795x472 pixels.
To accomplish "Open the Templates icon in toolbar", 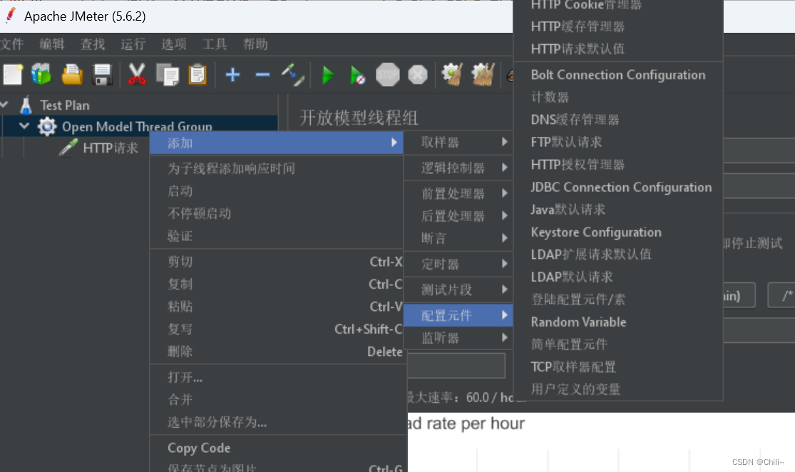I will click(x=41, y=75).
